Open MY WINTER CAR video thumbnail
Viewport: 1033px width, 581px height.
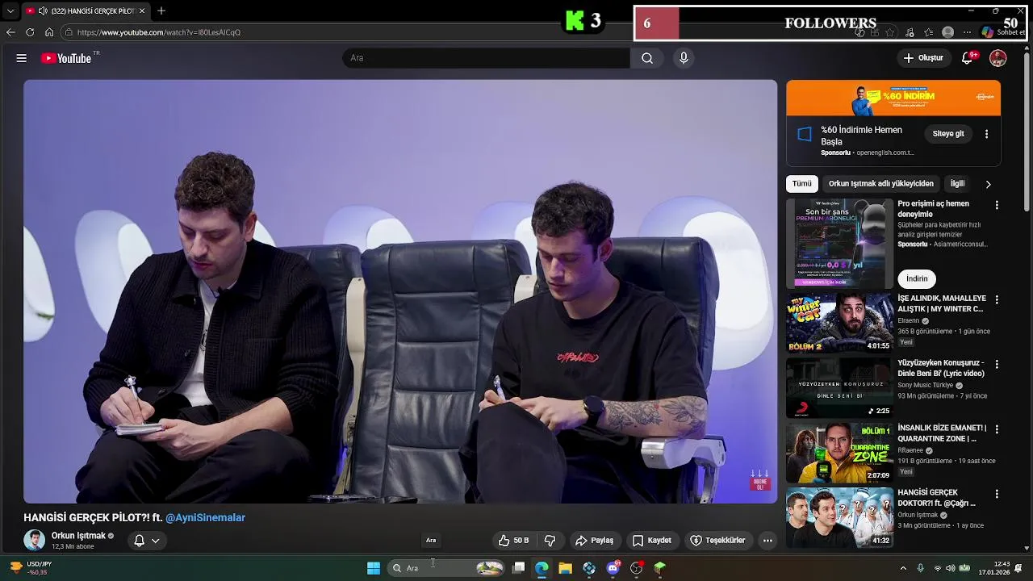(839, 323)
